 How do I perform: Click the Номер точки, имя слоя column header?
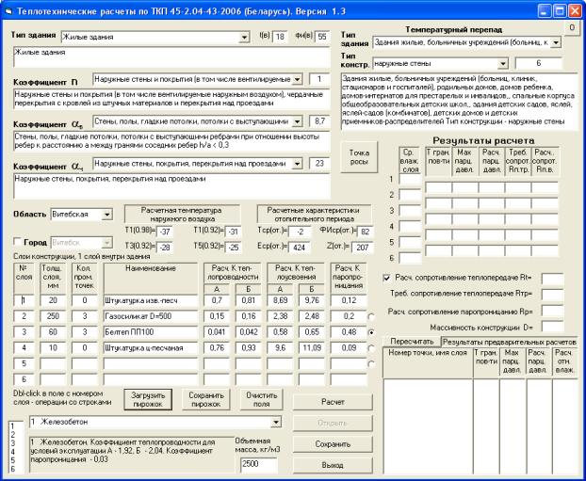(428, 362)
